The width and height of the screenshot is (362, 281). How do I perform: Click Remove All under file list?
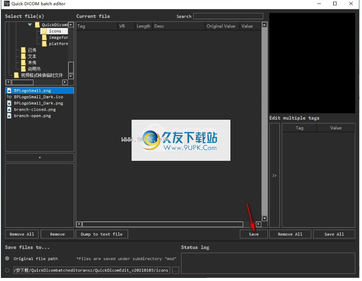[x=22, y=234]
